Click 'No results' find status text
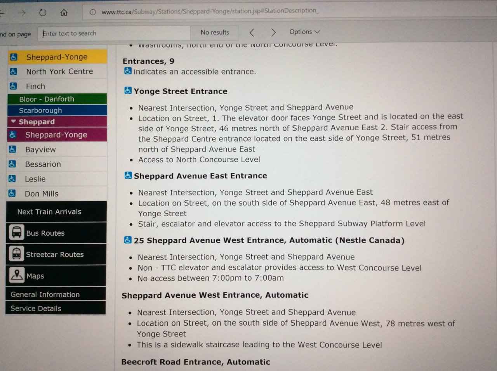Screen dimensions: 497x371 click(215, 33)
